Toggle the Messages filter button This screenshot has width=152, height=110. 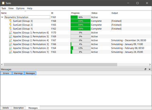pyautogui.click(x=30, y=73)
